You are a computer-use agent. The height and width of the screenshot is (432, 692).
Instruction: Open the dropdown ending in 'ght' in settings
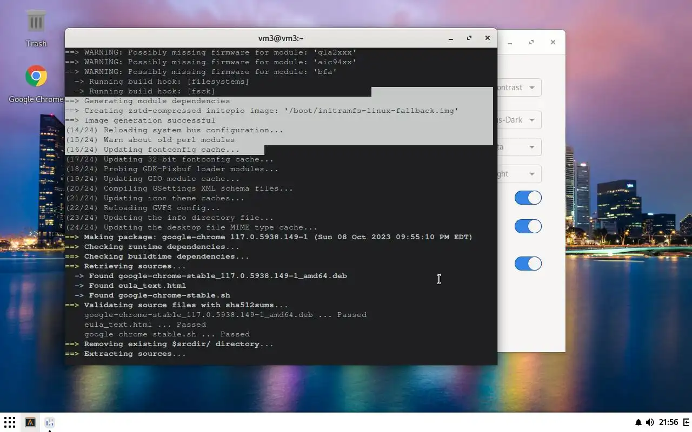point(519,174)
